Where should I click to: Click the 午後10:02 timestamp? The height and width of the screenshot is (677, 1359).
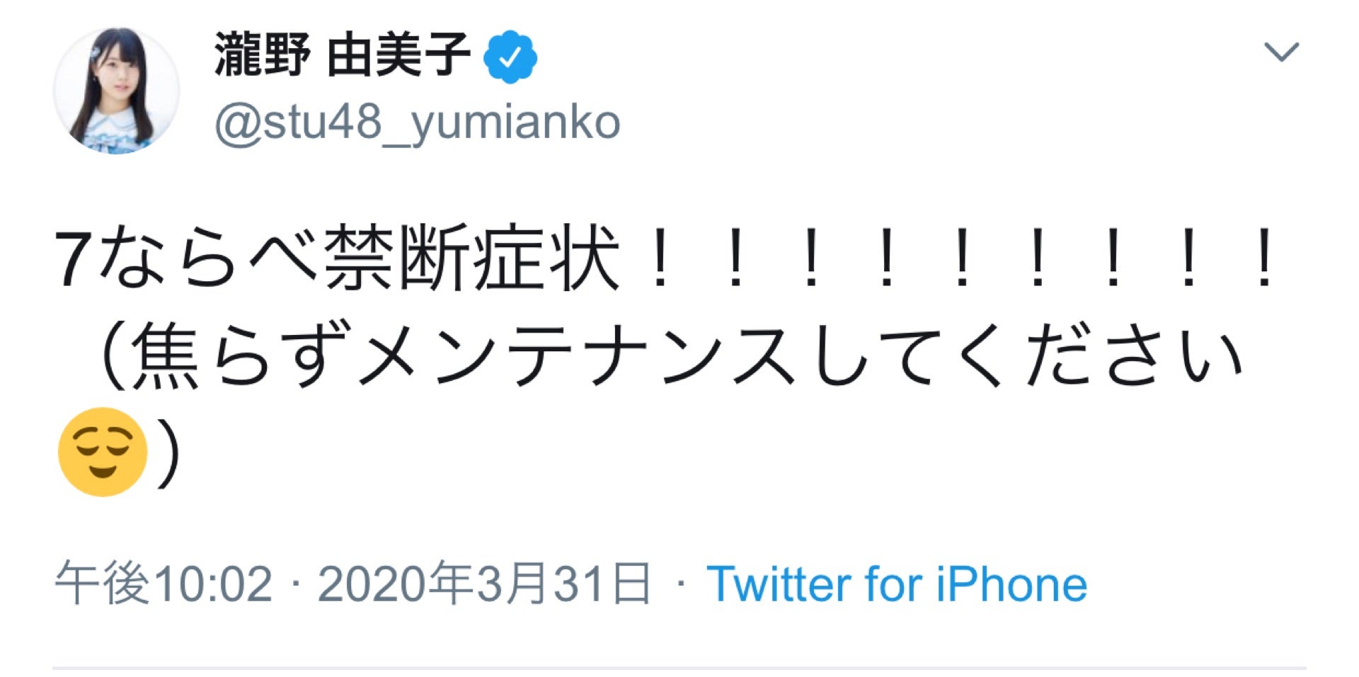pos(164,584)
